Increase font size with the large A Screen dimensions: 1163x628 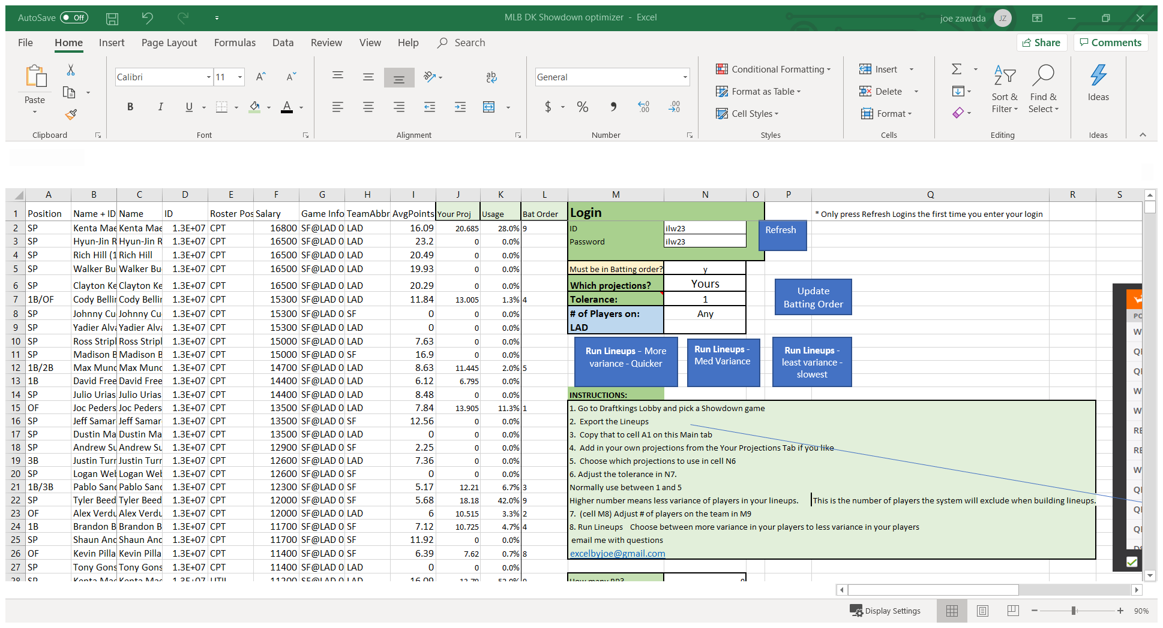click(260, 77)
